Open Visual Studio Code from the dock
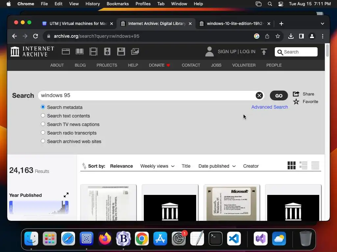This screenshot has height=252, width=337. point(234,239)
